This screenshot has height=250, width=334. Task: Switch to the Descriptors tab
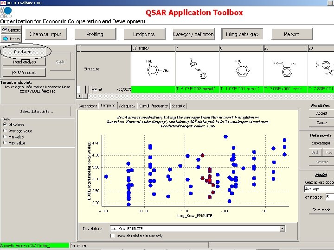tap(88, 106)
